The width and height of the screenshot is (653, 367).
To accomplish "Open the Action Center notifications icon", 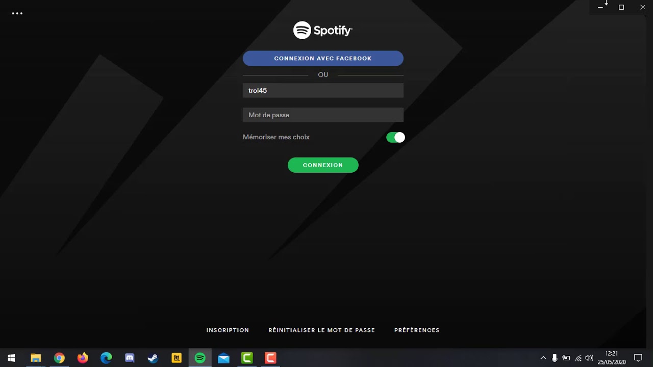I will tap(638, 358).
